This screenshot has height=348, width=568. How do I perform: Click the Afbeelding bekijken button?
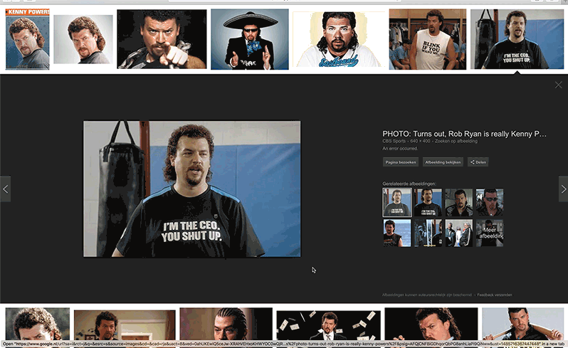443,162
